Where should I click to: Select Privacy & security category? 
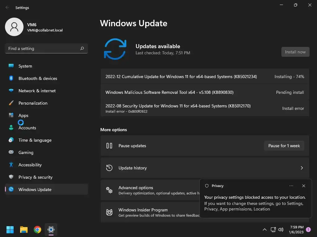point(46,177)
